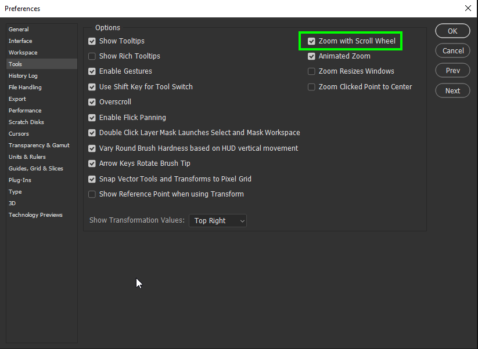
Task: Go to the Next preferences page
Action: pyautogui.click(x=452, y=90)
